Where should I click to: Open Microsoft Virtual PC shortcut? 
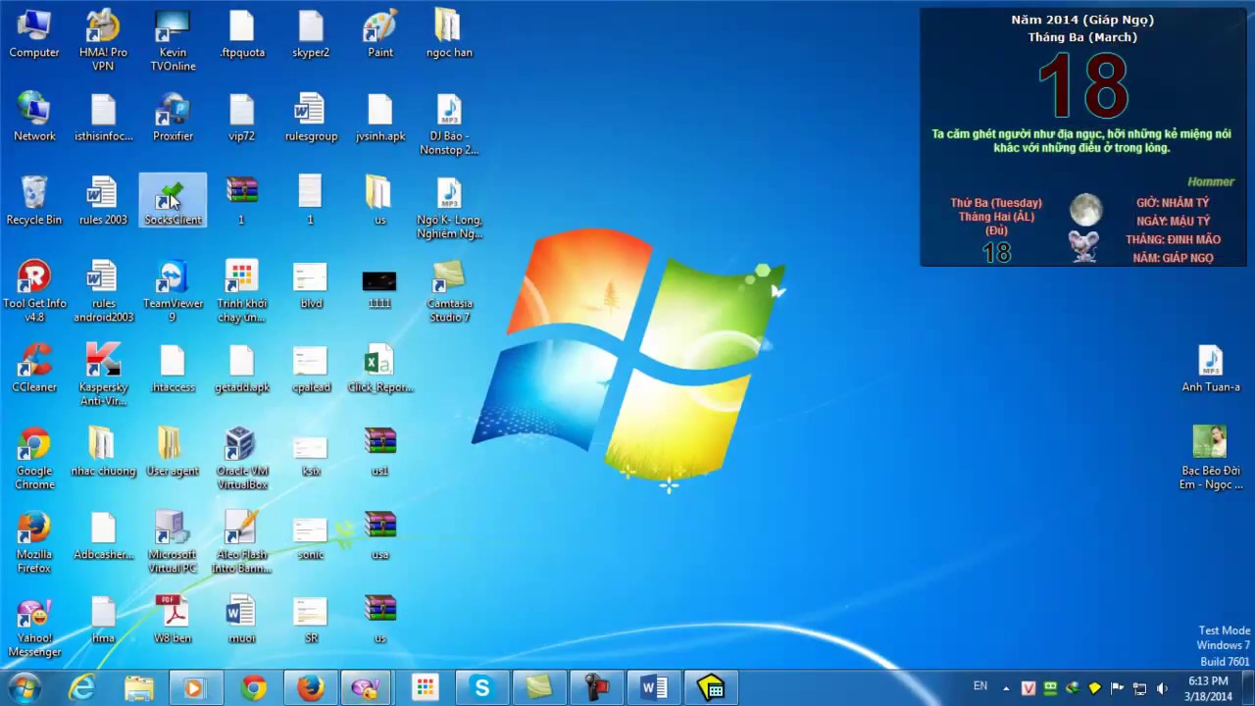[x=173, y=542]
